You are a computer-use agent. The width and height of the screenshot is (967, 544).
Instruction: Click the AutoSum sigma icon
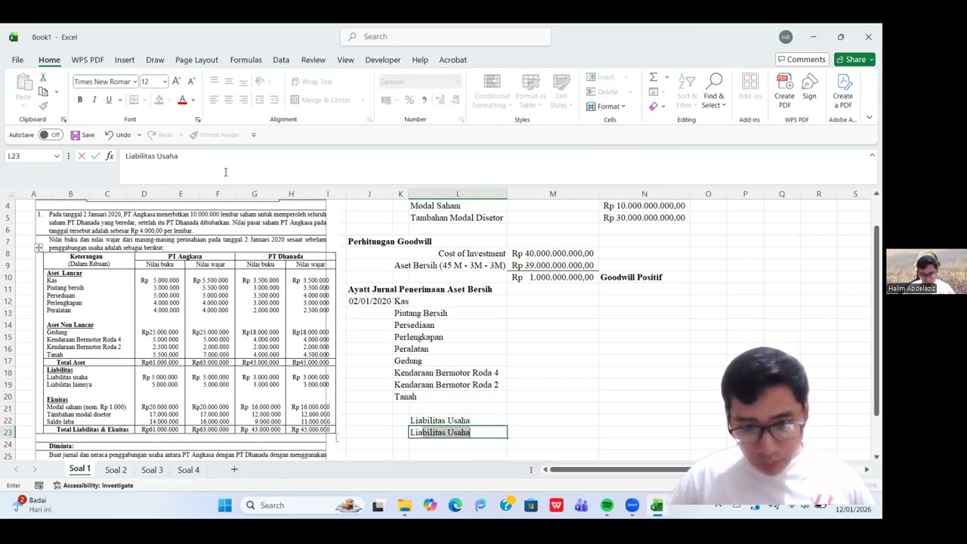pyautogui.click(x=653, y=77)
